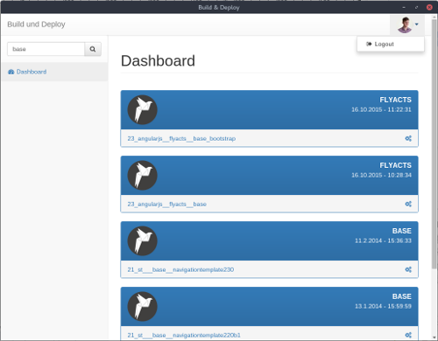
Task: Open settings gears for 21_st___base__navigationtemplate230
Action: pos(408,269)
